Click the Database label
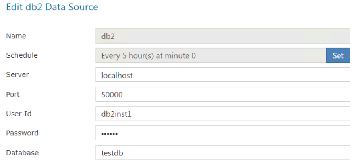 [x=22, y=153]
